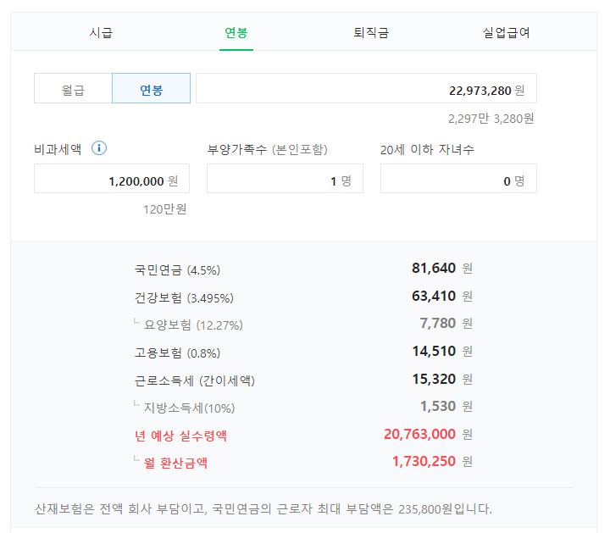Click the 건강보험 (3.495%) label

[184, 298]
